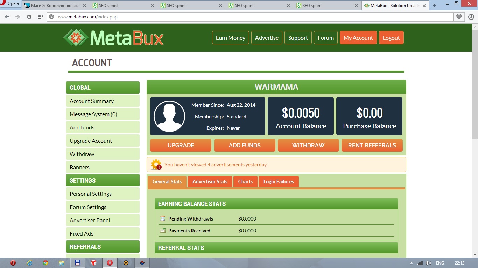Add page to bookmarks heart icon

point(459,17)
